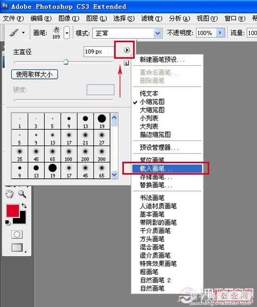The height and width of the screenshot is (307, 257).
Task: Load the 书法画笔 brush set
Action: 152,198
